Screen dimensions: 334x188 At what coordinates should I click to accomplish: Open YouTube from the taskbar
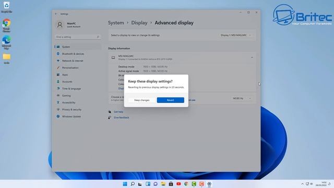coord(178,184)
